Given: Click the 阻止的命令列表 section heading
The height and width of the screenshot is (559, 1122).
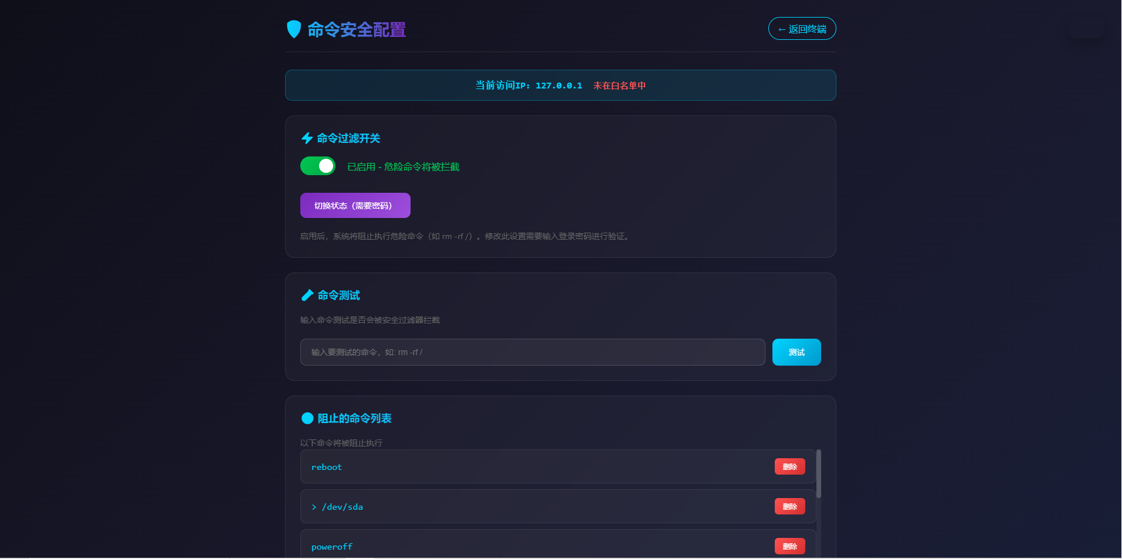Looking at the screenshot, I should tap(355, 418).
